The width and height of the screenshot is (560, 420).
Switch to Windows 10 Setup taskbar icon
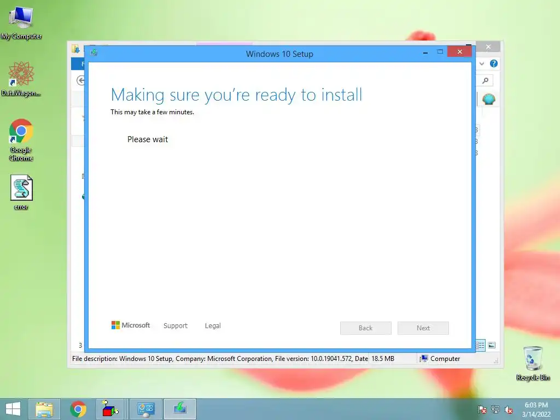[x=179, y=409]
